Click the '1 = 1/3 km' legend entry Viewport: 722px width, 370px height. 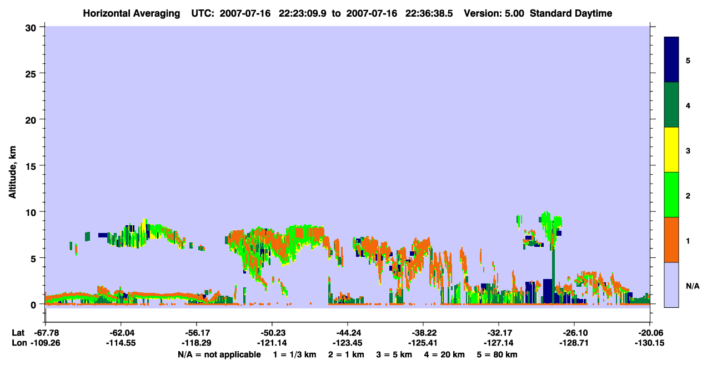pos(294,354)
